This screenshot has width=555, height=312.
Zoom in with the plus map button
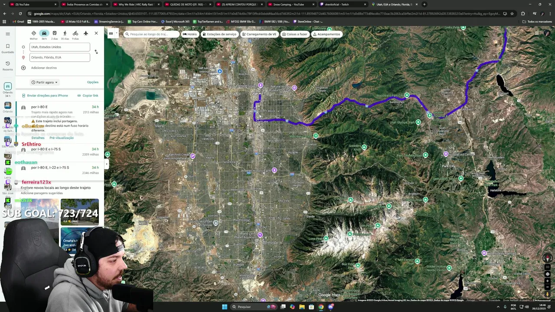click(548, 281)
